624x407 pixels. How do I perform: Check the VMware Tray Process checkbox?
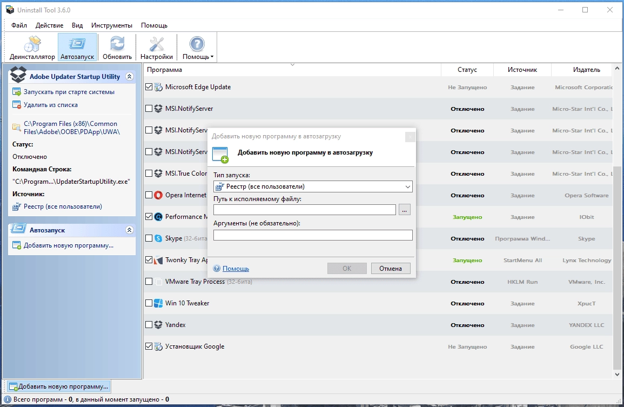point(149,282)
